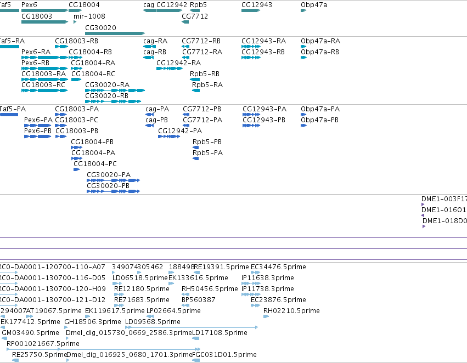Select EST IP11638.3prime label
This screenshot has width=467, height=363.
[x=268, y=278]
